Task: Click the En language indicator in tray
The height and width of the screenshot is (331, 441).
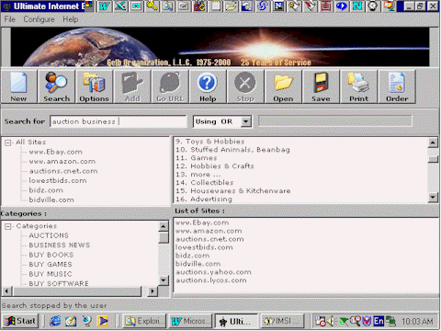Action: coord(379,321)
